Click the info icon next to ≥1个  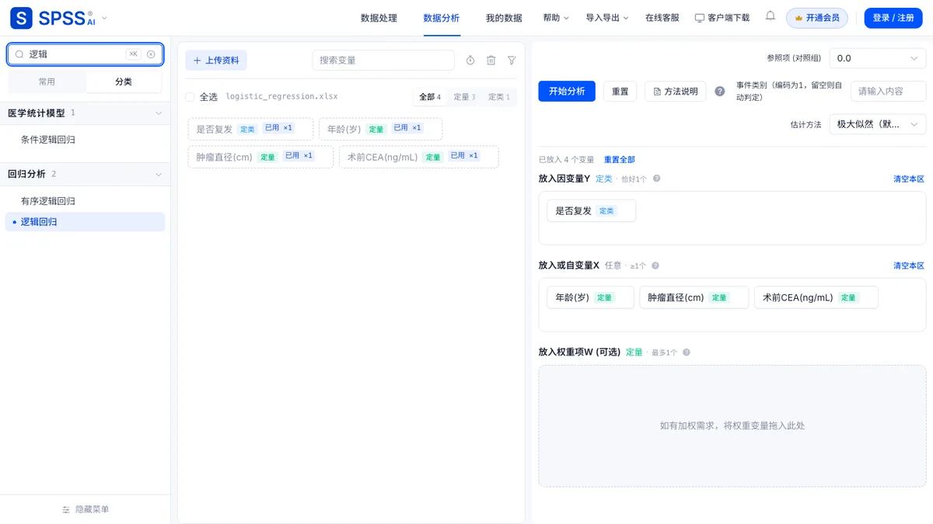tap(655, 265)
